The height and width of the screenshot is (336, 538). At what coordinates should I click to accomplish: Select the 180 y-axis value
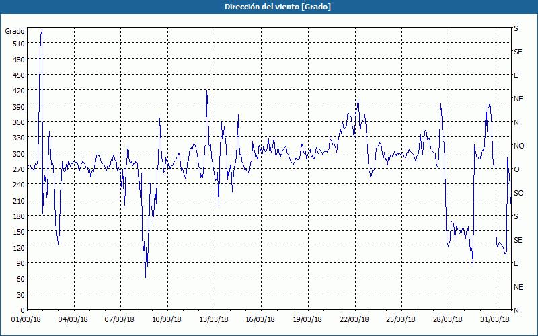pos(19,216)
